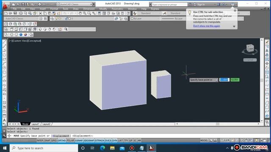The width and height of the screenshot is (271, 152).
Task: Click the Windows Start button
Action: click(x=5, y=148)
